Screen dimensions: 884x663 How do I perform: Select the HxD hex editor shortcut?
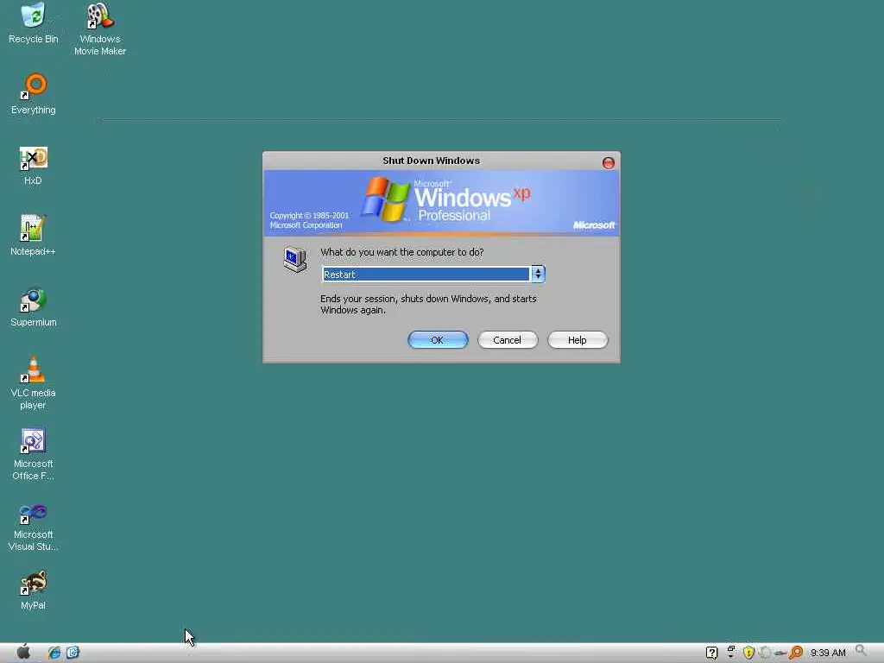tap(34, 166)
